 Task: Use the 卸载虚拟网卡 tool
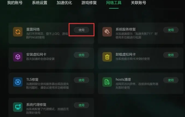click(x=171, y=55)
